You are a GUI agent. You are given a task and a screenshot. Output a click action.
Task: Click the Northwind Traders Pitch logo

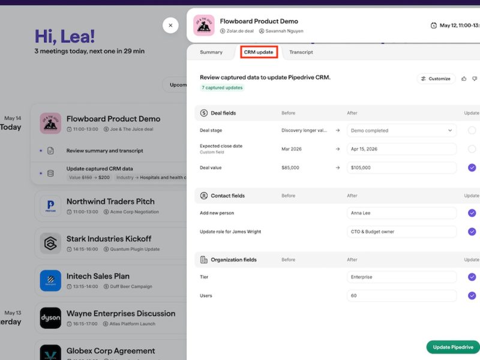(x=50, y=206)
